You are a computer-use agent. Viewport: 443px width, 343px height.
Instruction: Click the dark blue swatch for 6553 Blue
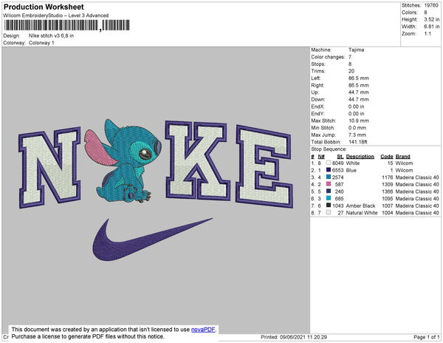coord(329,170)
